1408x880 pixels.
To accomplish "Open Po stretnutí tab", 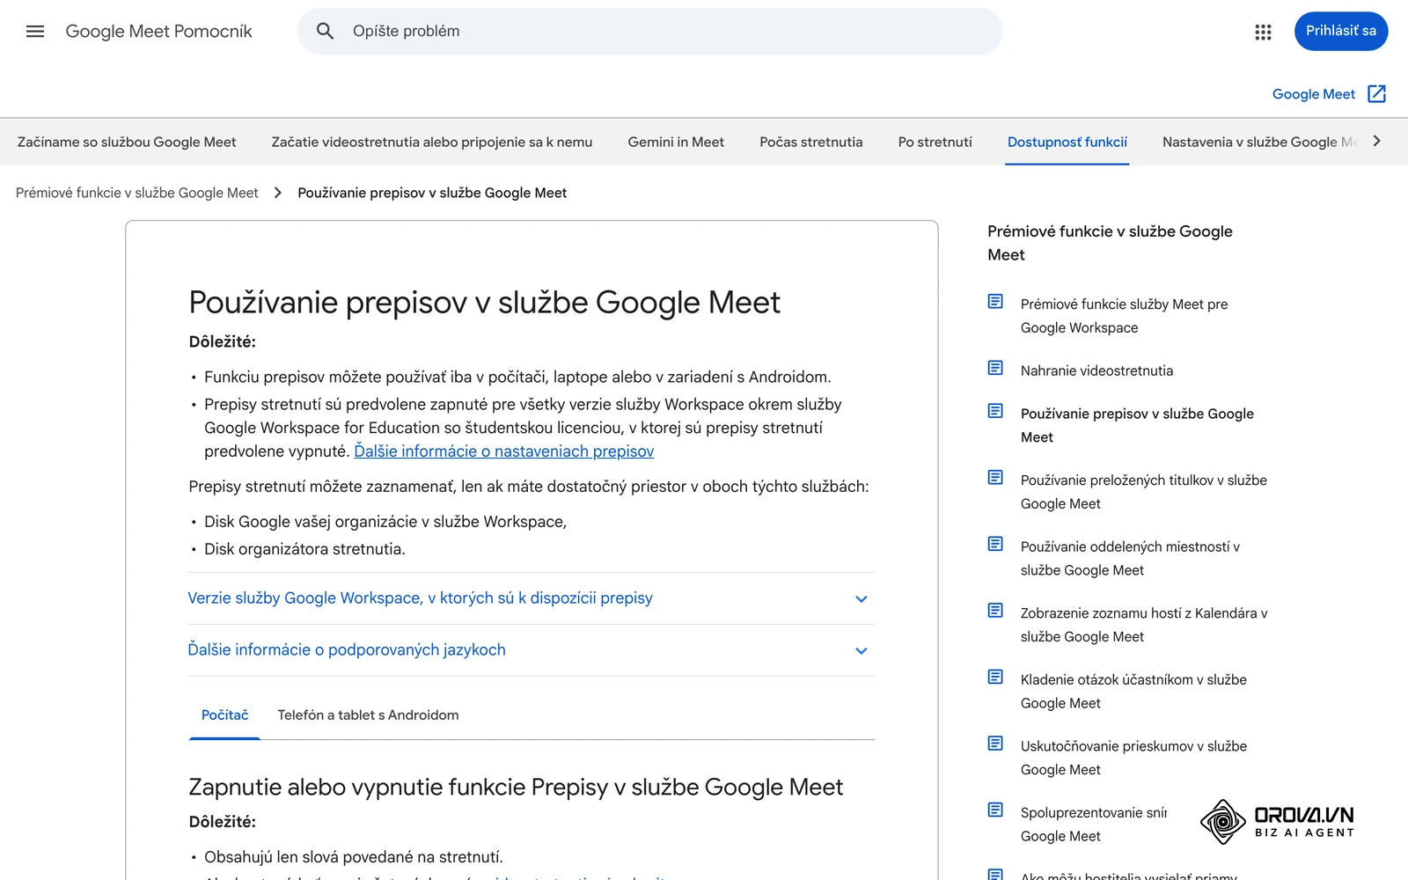I will coord(935,142).
